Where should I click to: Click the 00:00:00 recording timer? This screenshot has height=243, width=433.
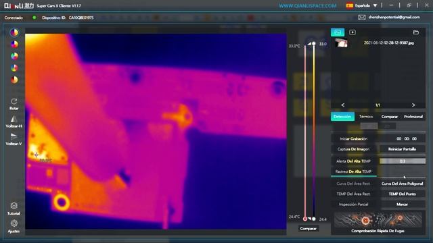click(407, 139)
